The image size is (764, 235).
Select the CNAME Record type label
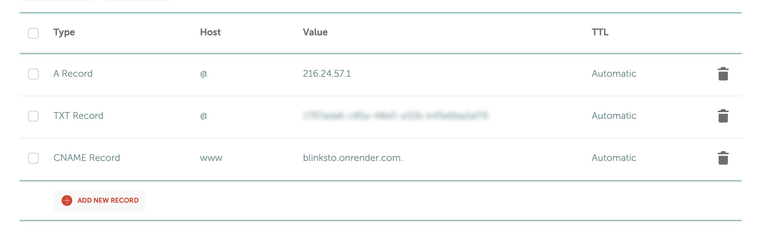click(x=87, y=158)
